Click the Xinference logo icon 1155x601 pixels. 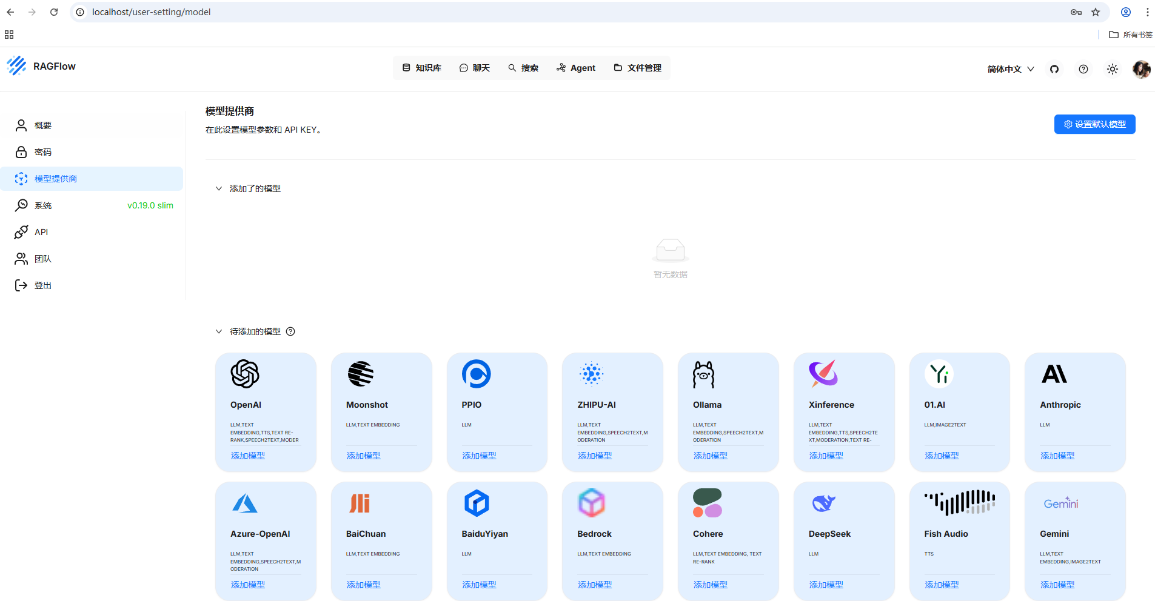[x=823, y=373]
